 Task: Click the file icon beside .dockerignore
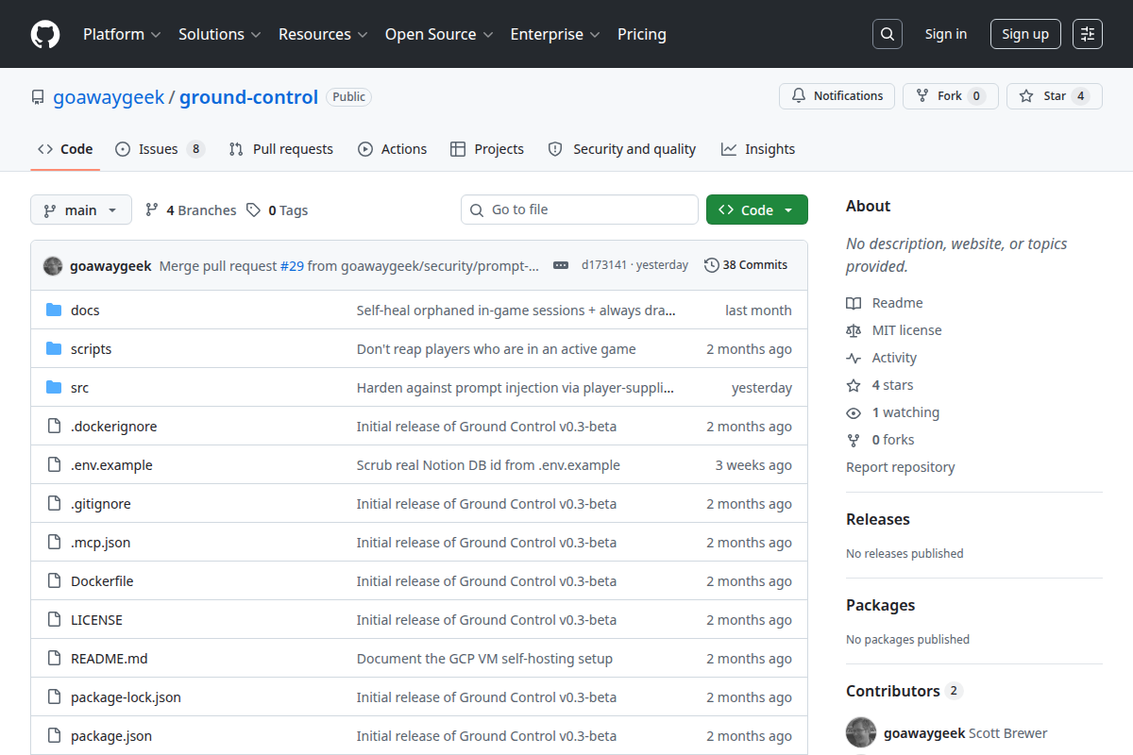(x=54, y=427)
